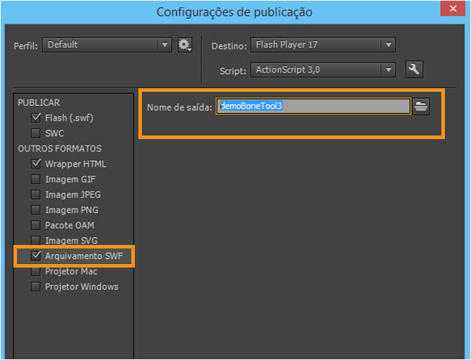This screenshot has width=471, height=360.
Task: Enable the Projetor Mac checkbox
Action: [x=36, y=271]
